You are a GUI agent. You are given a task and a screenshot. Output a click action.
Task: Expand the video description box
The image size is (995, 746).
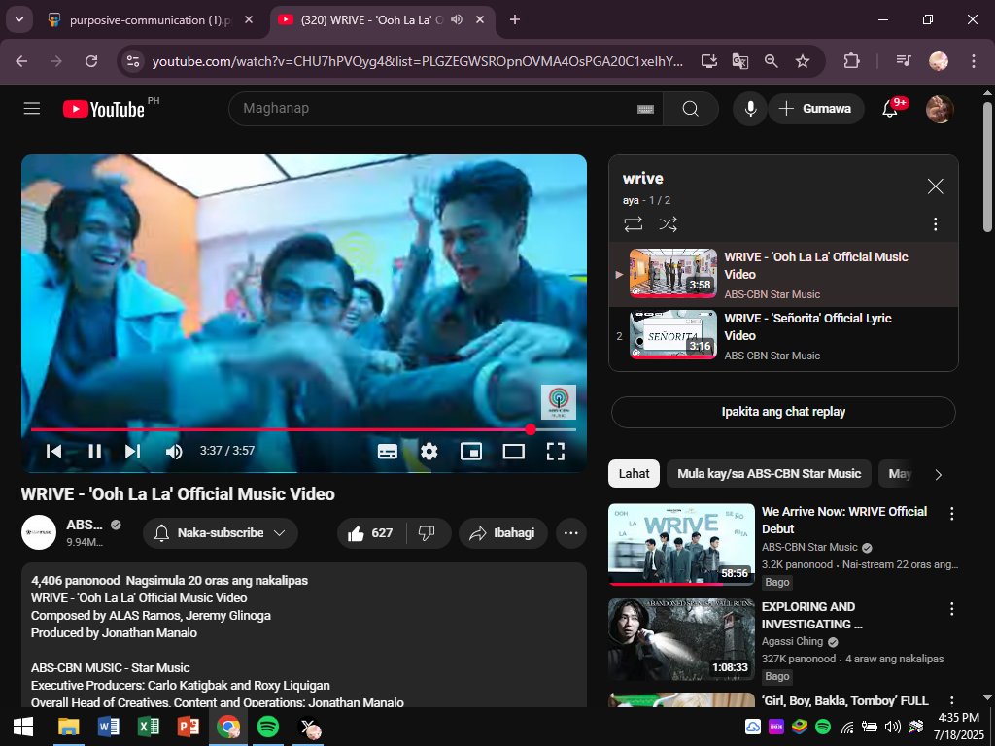[304, 634]
